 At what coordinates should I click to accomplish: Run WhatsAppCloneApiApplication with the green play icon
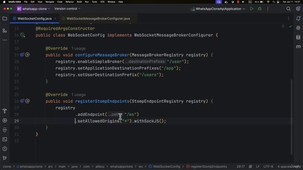(251, 9)
